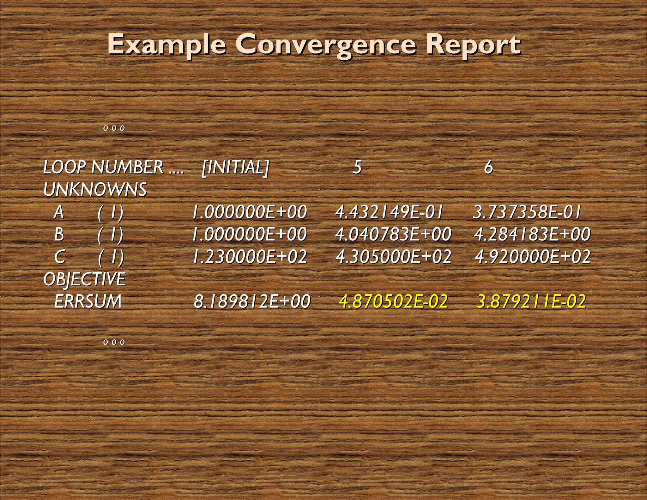
Task: Click the lower ellipsis dots below ERRSUM
Action: tap(114, 342)
